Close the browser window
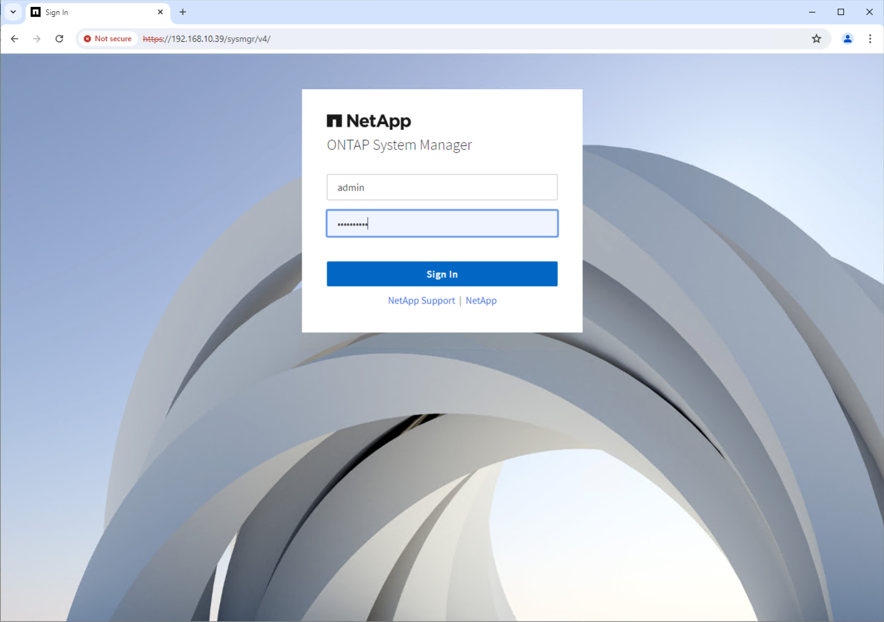 (869, 12)
